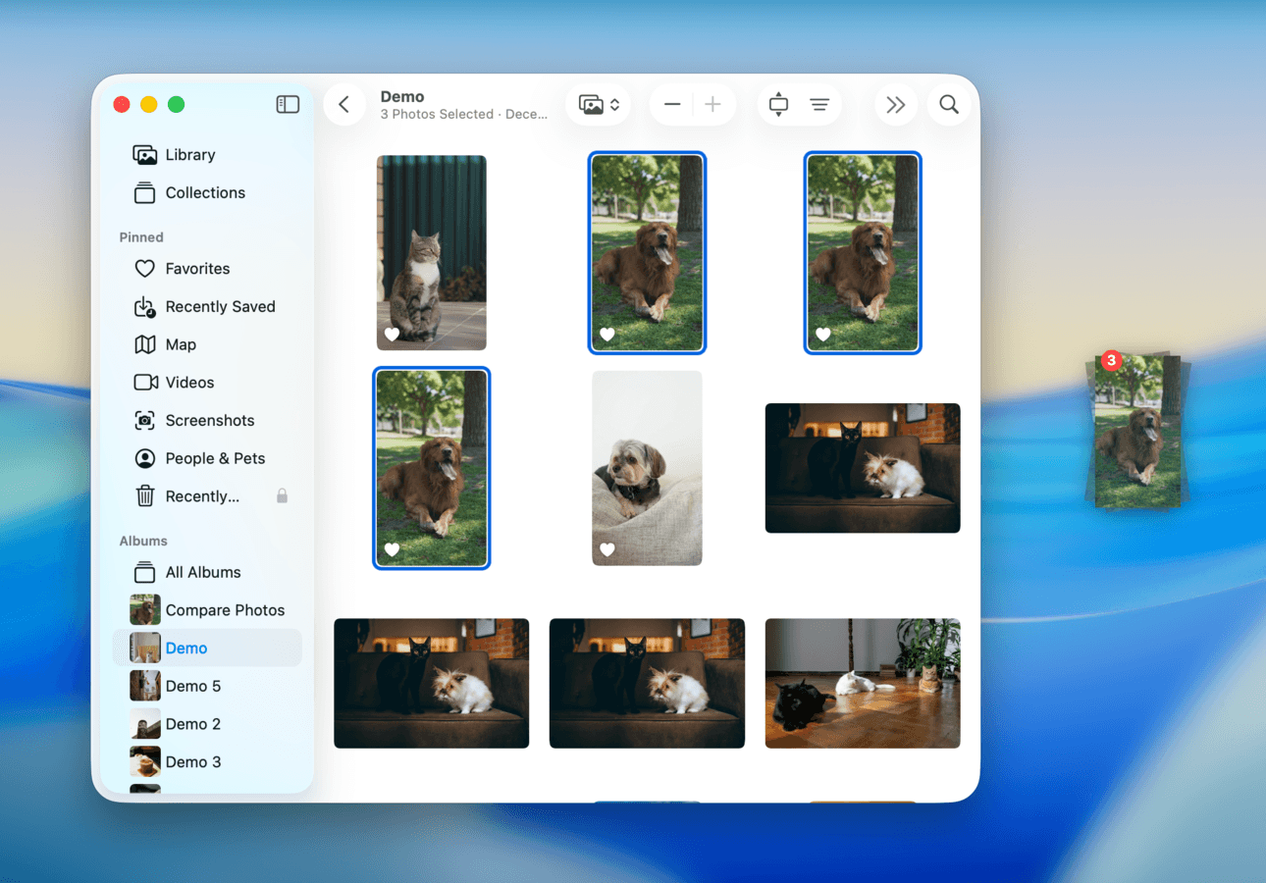
Task: Toggle favorite heart on the standing cat photo
Action: pos(392,335)
